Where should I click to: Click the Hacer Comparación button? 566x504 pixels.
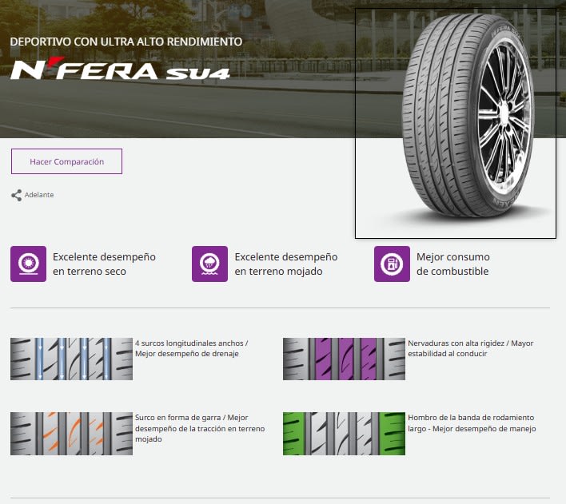[x=67, y=161]
